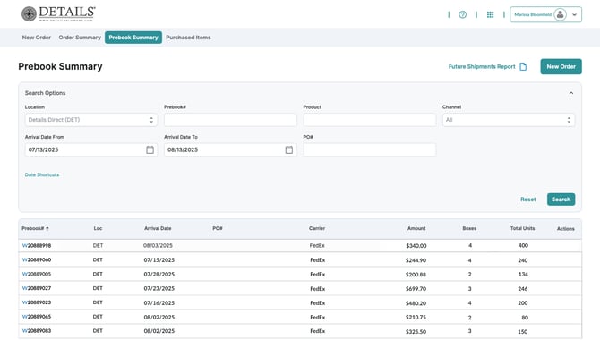Click the Boxes column header
600x340 pixels.
[469, 228]
